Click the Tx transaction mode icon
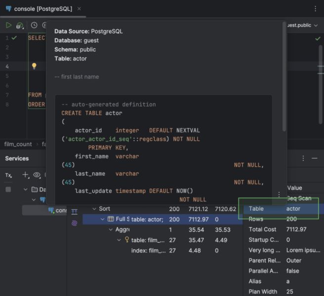The height and width of the screenshot is (296, 324). [x=8, y=175]
